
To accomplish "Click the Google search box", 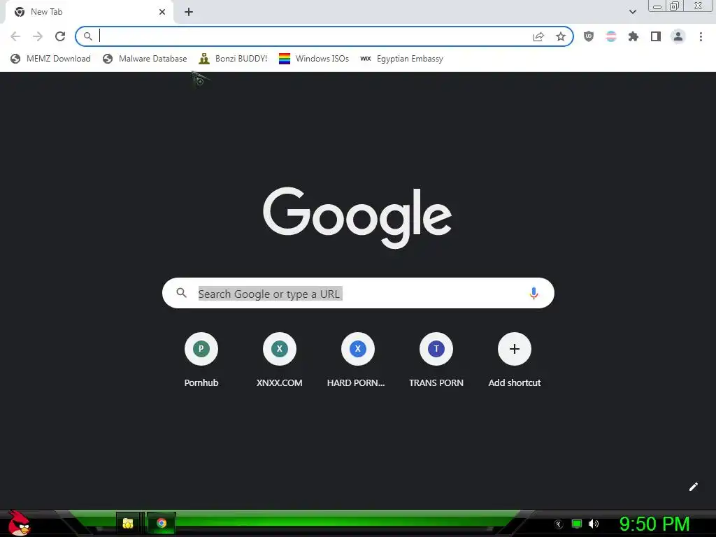I will pos(358,293).
